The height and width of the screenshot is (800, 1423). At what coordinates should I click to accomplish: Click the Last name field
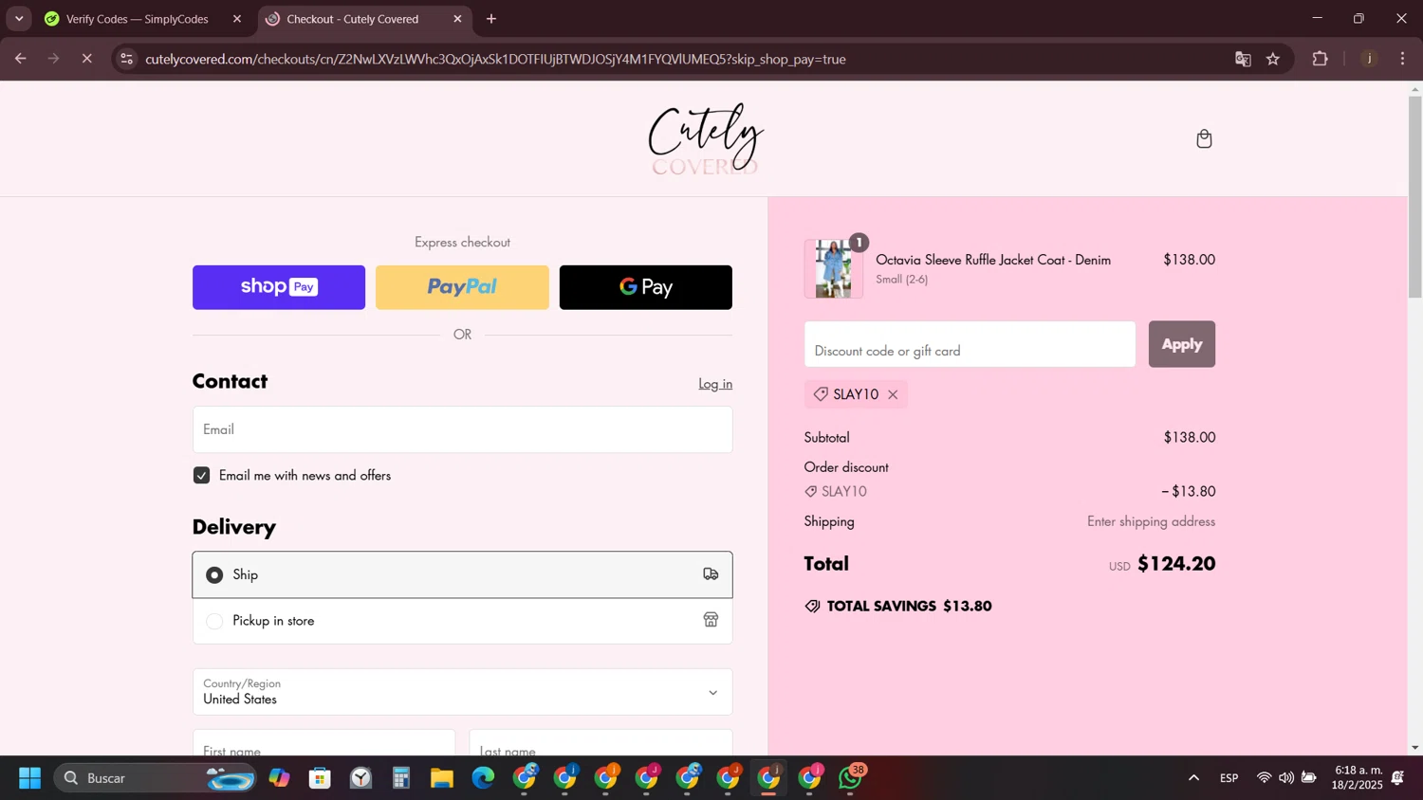point(601,744)
